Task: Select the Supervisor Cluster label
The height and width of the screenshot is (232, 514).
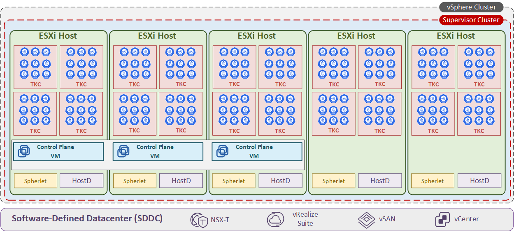Action: 471,20
